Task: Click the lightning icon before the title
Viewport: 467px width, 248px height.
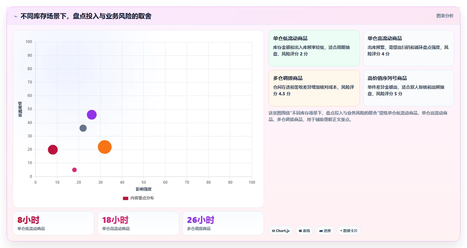Action: pyautogui.click(x=16, y=16)
